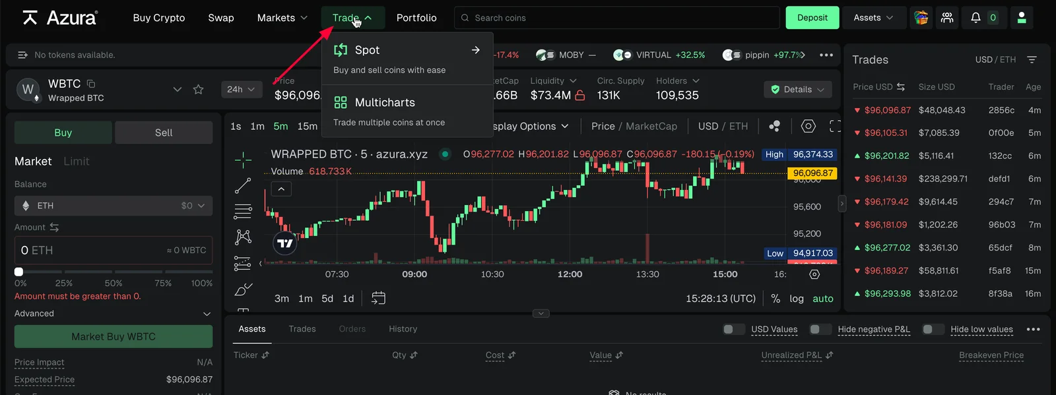Click the Search coins input field
Viewport: 1056px width, 395px height.
pos(617,18)
